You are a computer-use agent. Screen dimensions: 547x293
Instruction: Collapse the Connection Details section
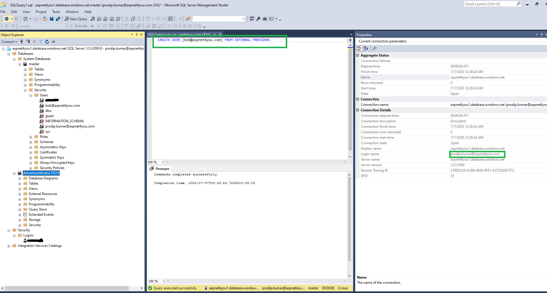pyautogui.click(x=358, y=110)
